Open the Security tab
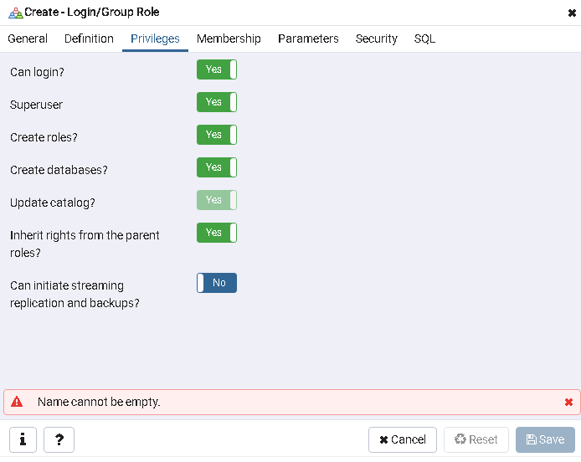The image size is (581, 462). (x=376, y=38)
